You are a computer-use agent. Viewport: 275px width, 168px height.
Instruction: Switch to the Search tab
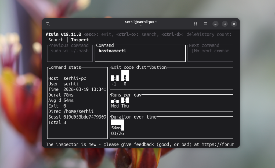[x=56, y=40]
